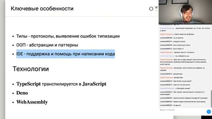Screen dimensions: 212x119
Task: Click the chat panel vertical scrollbar
Action: pos(211,99)
